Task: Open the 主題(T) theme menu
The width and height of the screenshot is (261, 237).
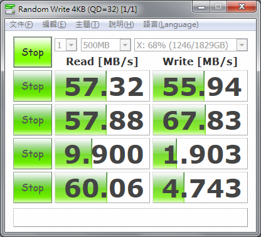Action: (87, 24)
